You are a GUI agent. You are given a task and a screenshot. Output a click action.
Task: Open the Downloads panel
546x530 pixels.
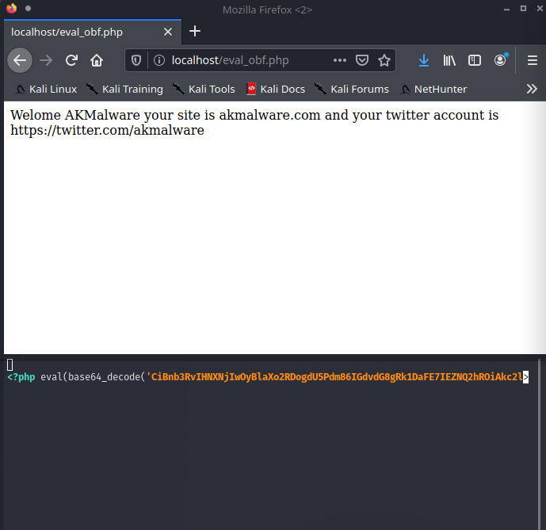pyautogui.click(x=424, y=60)
